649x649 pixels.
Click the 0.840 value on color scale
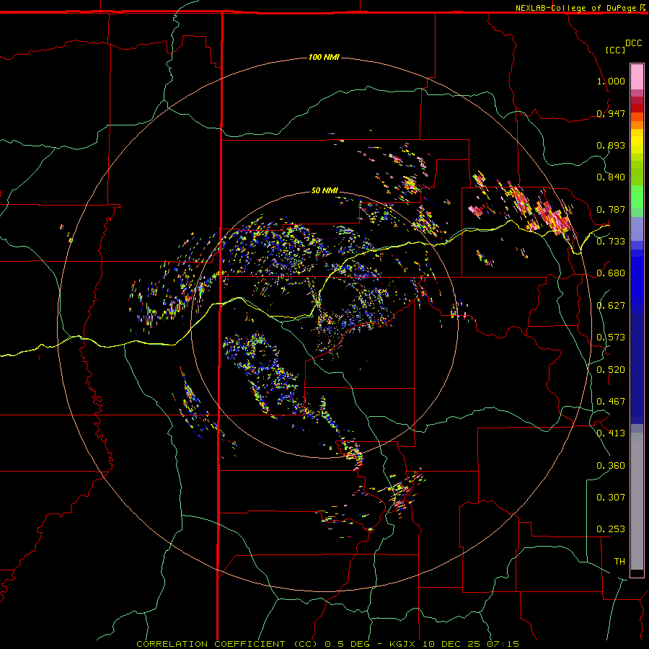pyautogui.click(x=611, y=177)
